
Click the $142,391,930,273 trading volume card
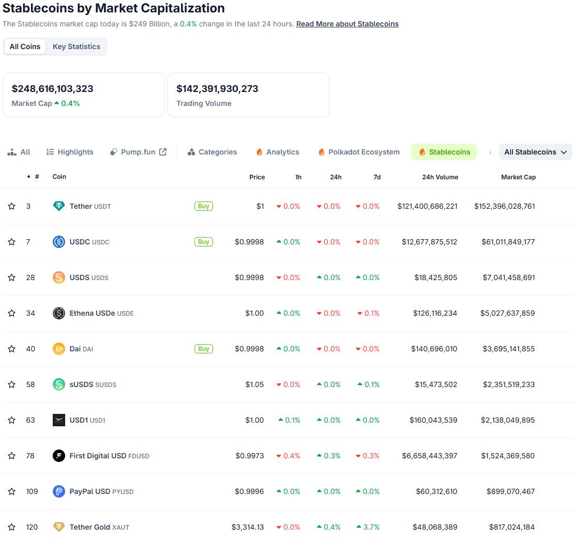(248, 95)
